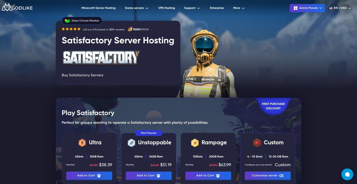Click the 12GB Ram spec on Ultra

pos(97,156)
